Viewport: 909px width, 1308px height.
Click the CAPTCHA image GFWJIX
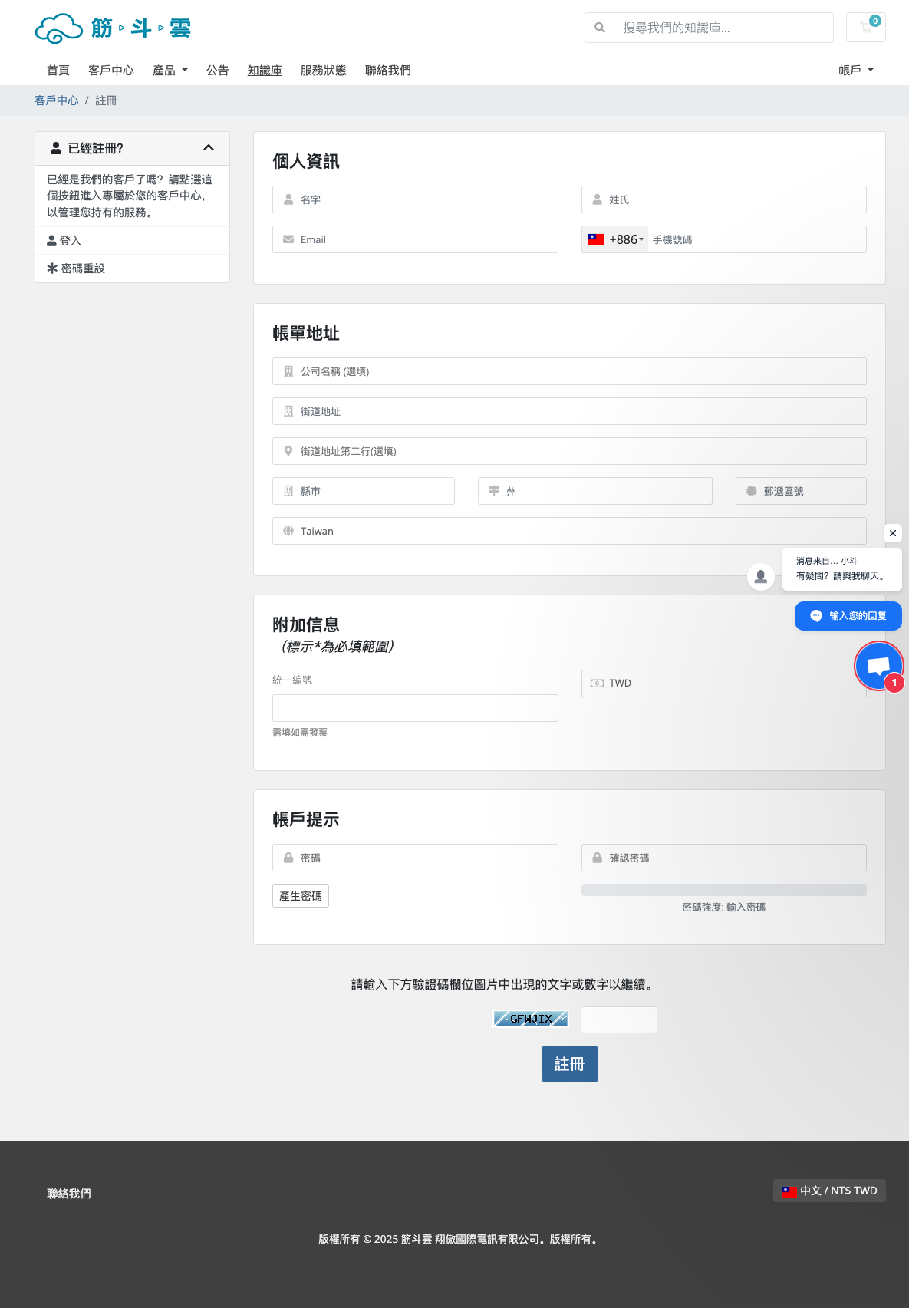(530, 1019)
